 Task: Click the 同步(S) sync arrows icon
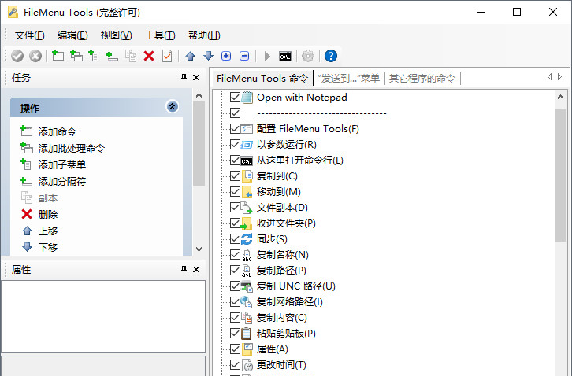coord(247,239)
